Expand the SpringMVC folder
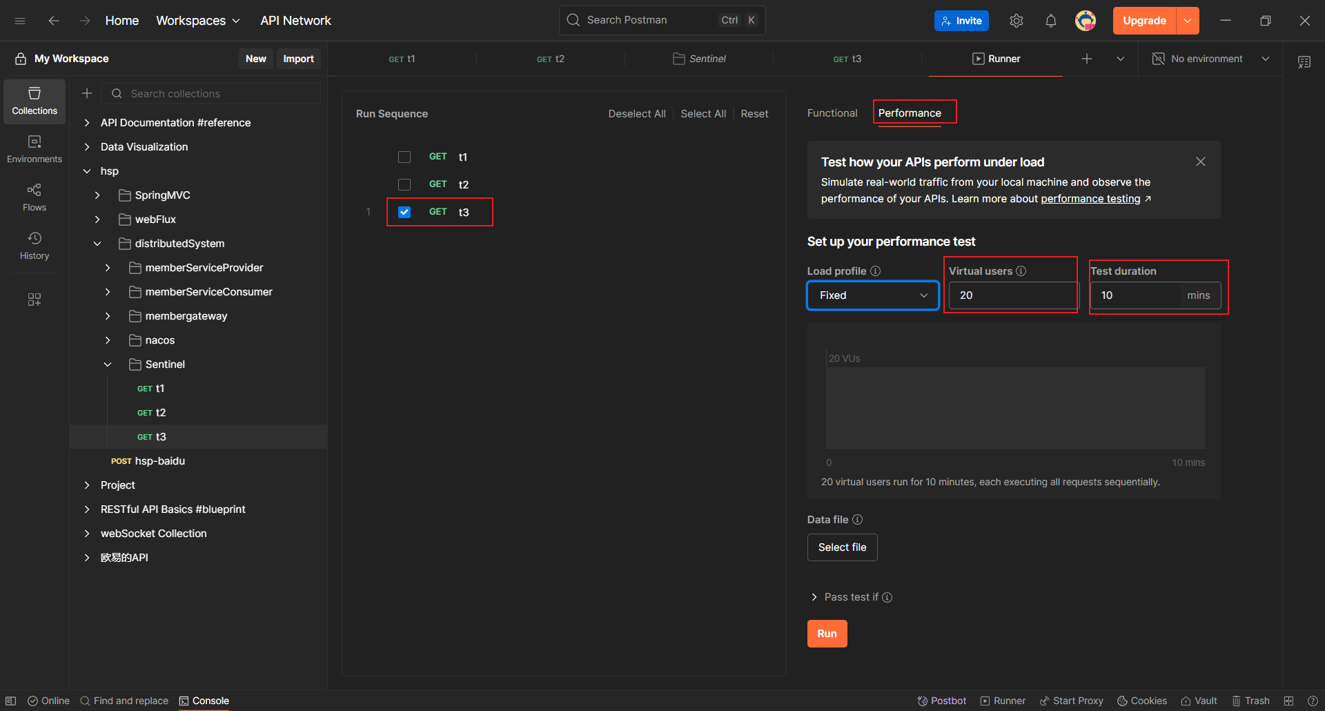 (x=97, y=195)
